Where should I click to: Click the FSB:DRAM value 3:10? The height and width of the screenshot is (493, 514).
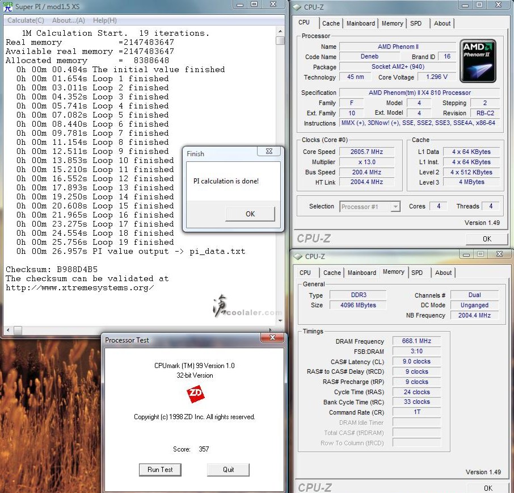coord(416,351)
